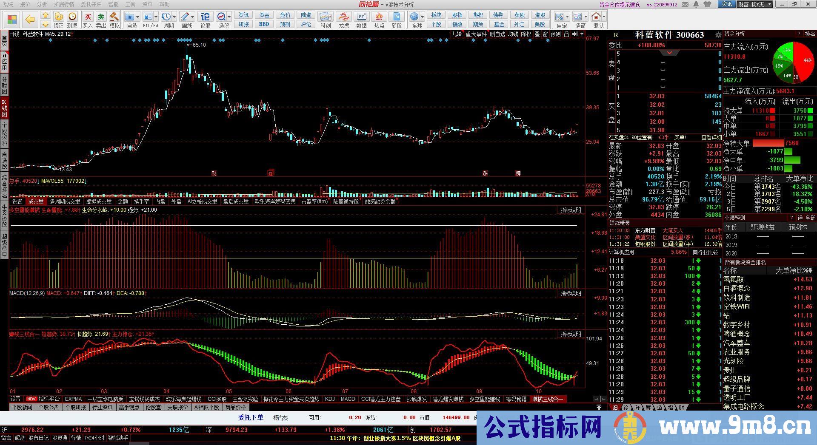Click 查看详细 to view order details
817x445 pixels.
pos(711,137)
